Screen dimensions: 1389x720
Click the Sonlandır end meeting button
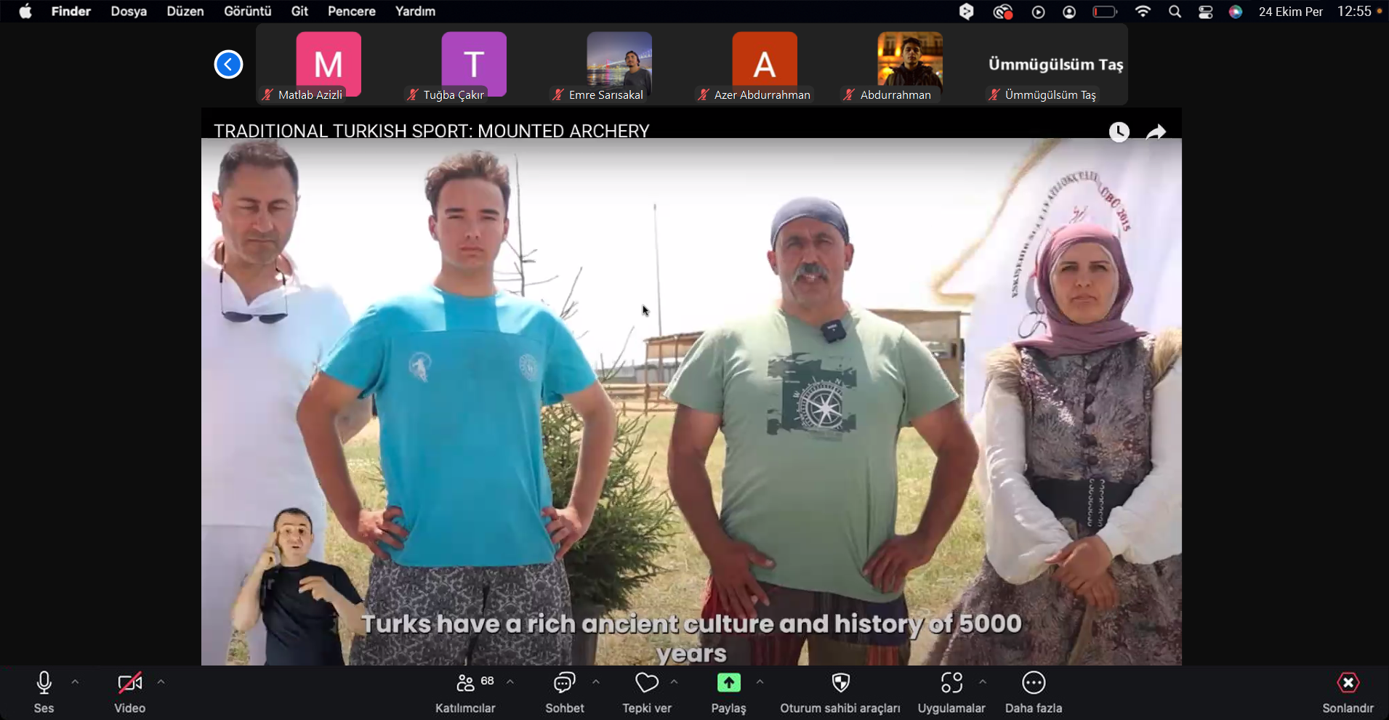point(1348,692)
